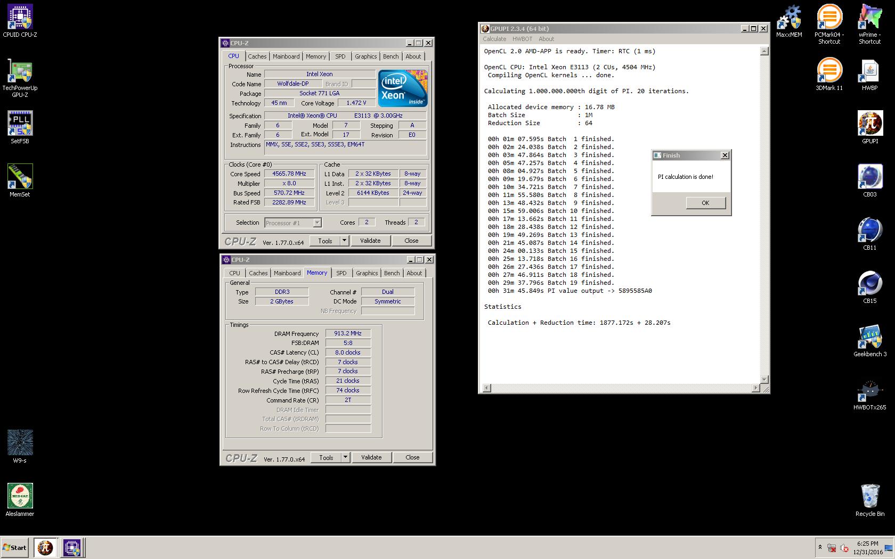895x559 pixels.
Task: Click the GPUPI horizontal scrollbar left arrow
Action: pos(486,388)
